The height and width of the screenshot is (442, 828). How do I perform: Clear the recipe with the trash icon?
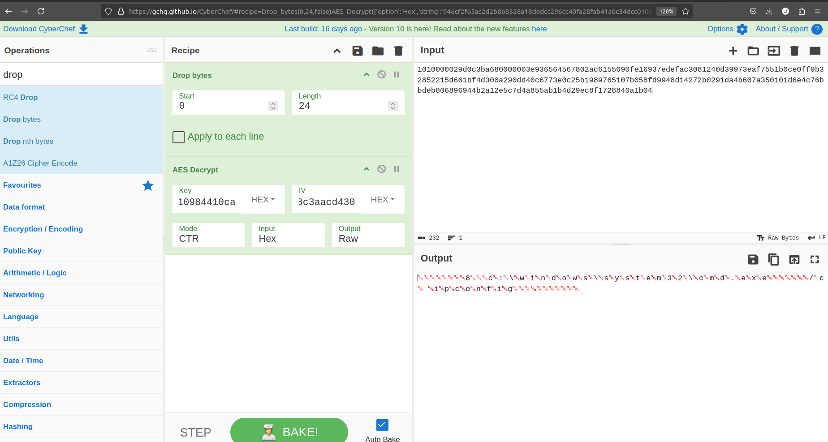[x=398, y=51]
